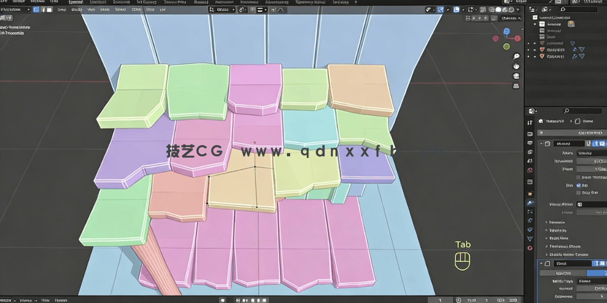This screenshot has height=303, width=607.
Task: Click the first modifier name field
Action: coord(569,143)
